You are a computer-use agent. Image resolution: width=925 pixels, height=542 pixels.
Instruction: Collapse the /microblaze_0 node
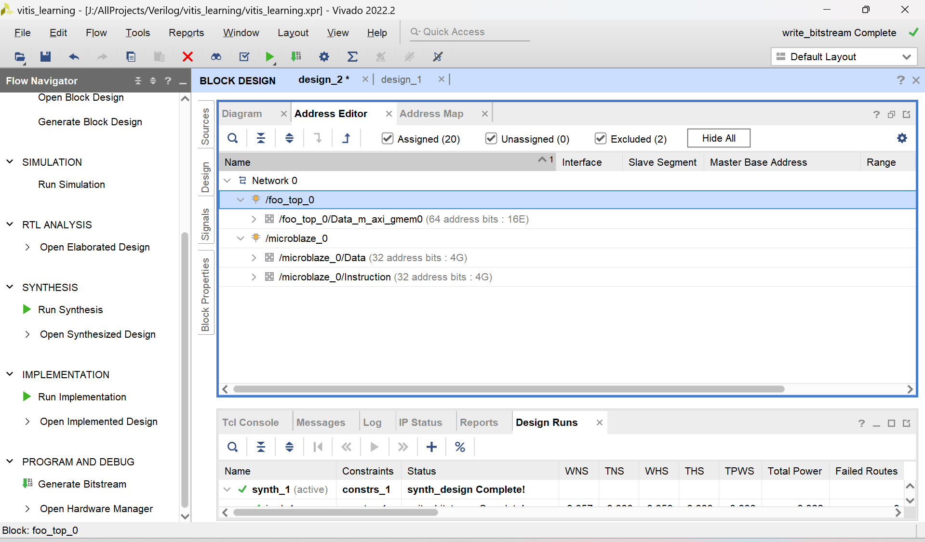[x=241, y=238]
